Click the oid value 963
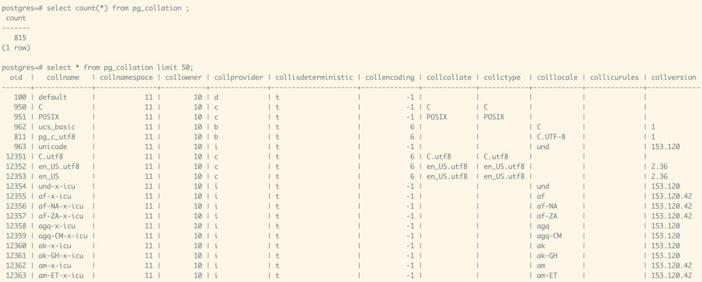 (19, 147)
